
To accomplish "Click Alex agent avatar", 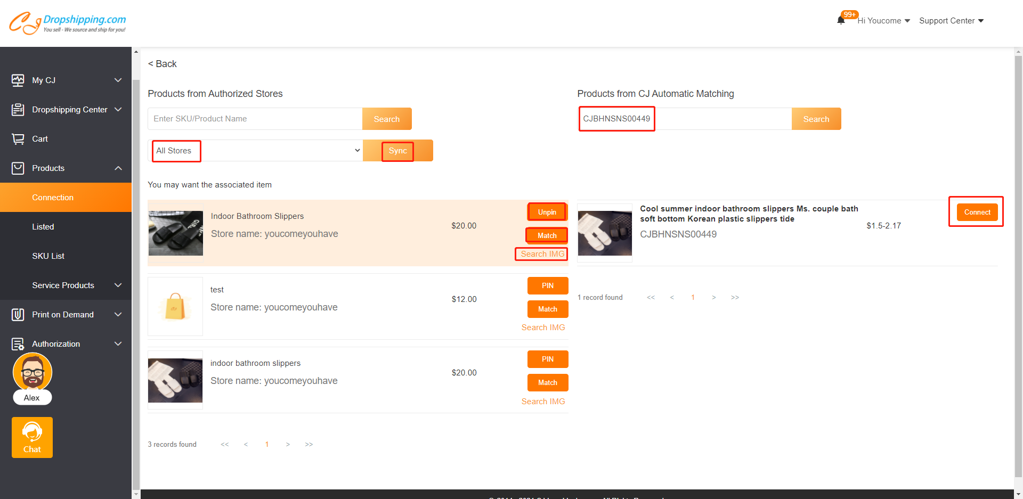I will [x=33, y=373].
